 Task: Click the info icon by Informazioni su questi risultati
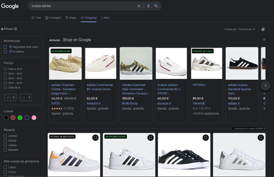264,128
